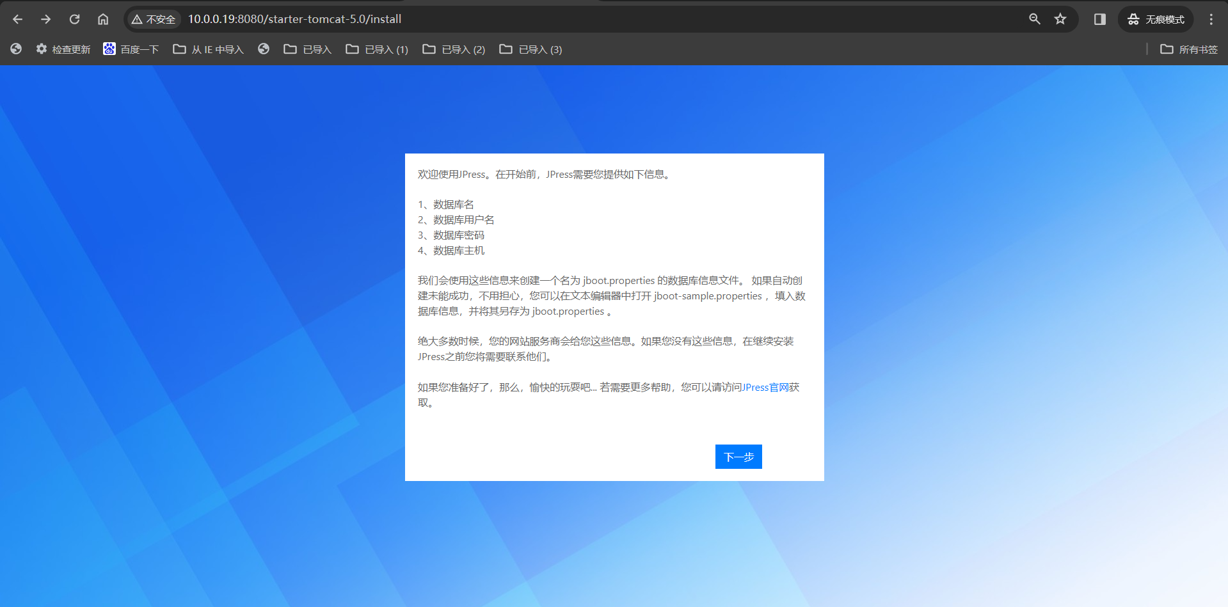Open the first globe bookmark
This screenshot has height=607, width=1228.
(x=16, y=49)
